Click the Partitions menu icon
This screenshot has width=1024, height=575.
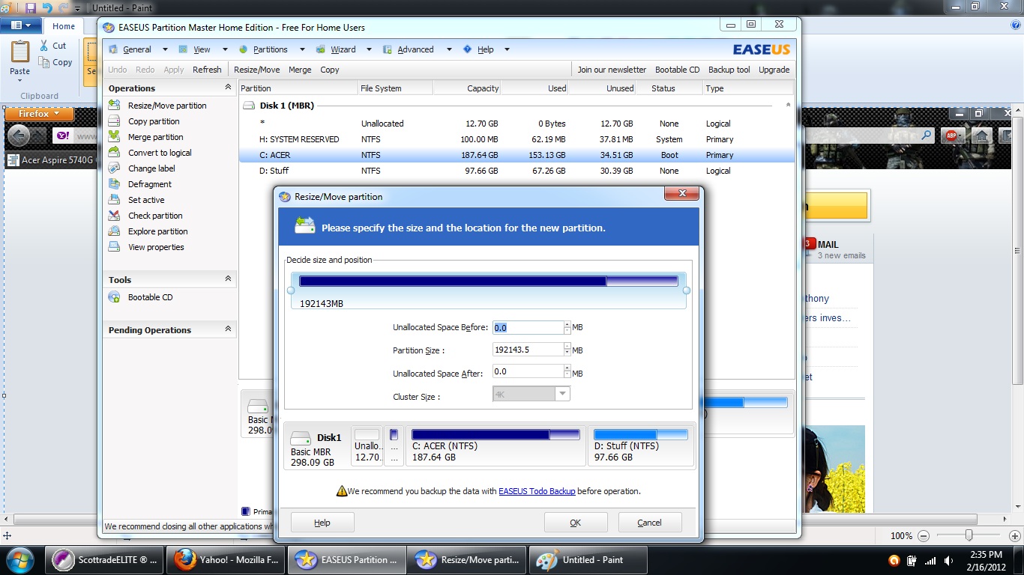click(244, 49)
